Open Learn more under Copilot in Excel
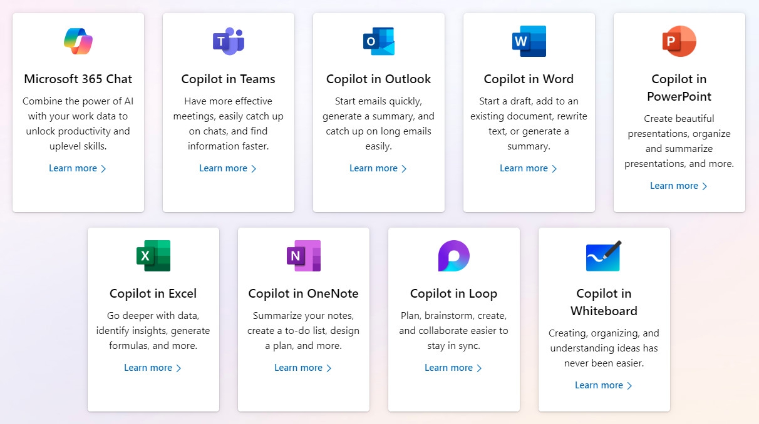 pyautogui.click(x=153, y=368)
